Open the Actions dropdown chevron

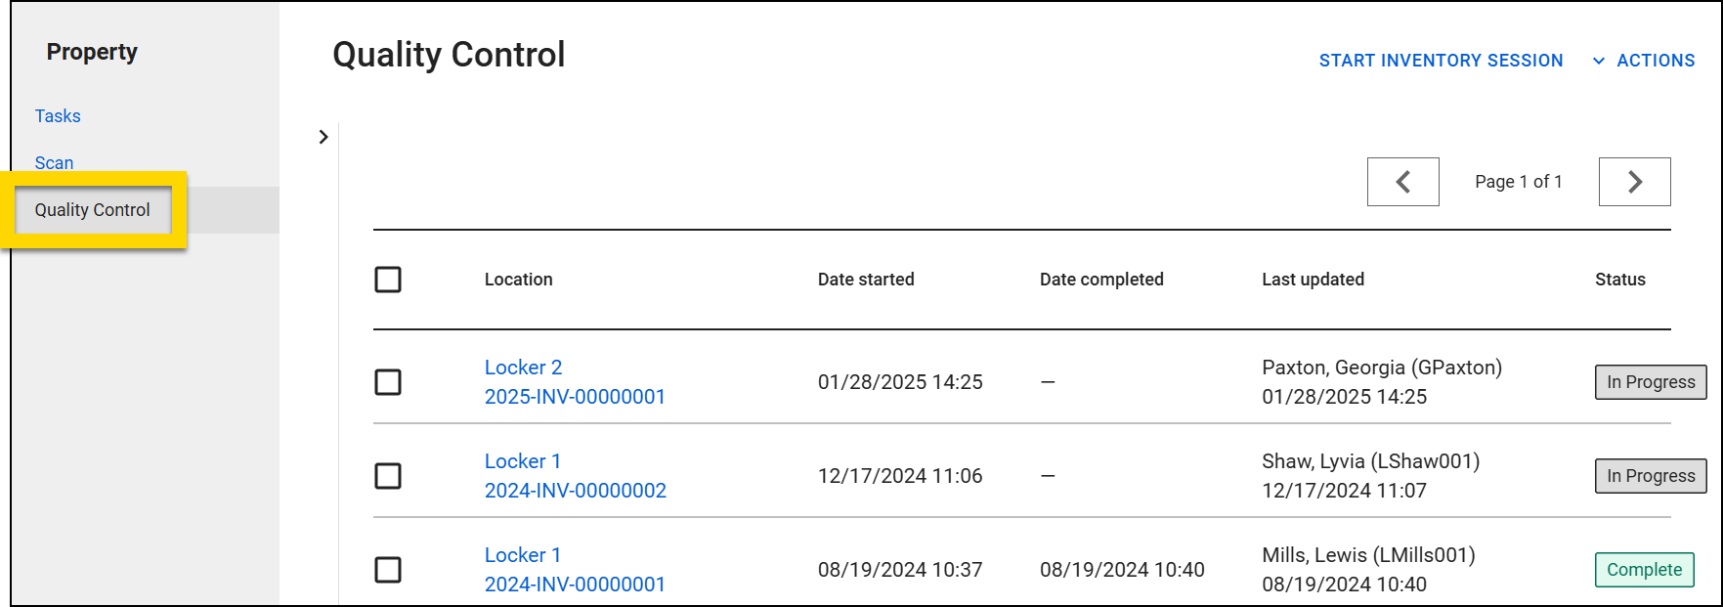(x=1599, y=60)
